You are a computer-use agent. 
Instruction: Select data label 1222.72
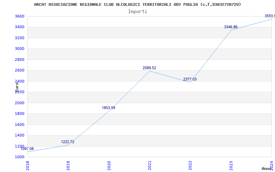tap(67, 142)
